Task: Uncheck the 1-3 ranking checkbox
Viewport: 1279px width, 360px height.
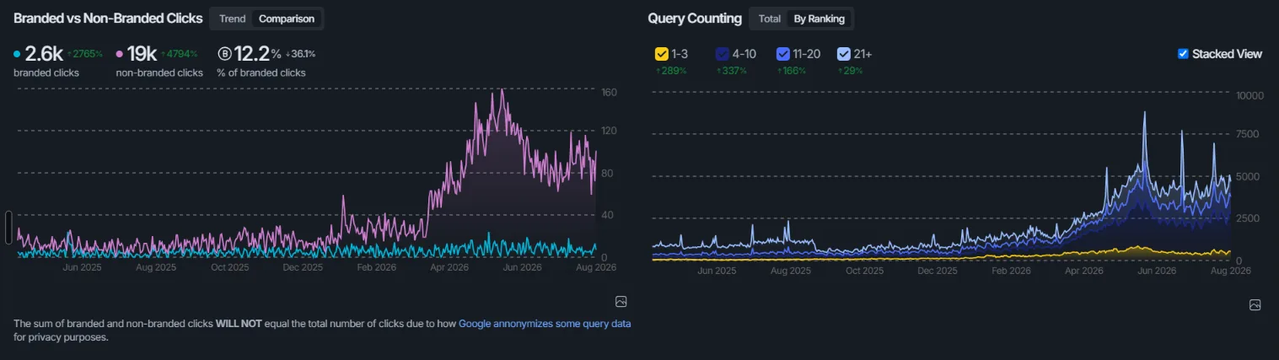Action: tap(662, 54)
